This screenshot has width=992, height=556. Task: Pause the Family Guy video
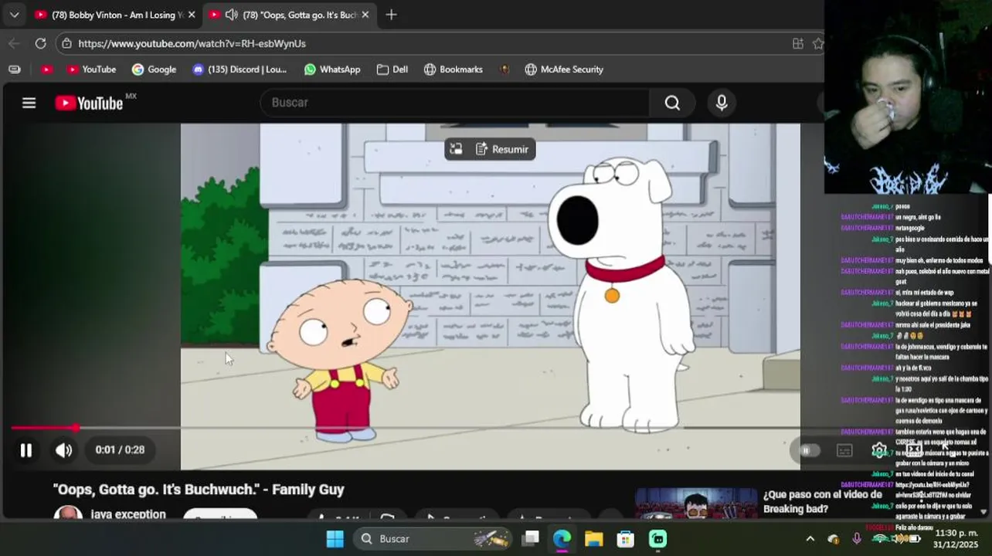25,450
